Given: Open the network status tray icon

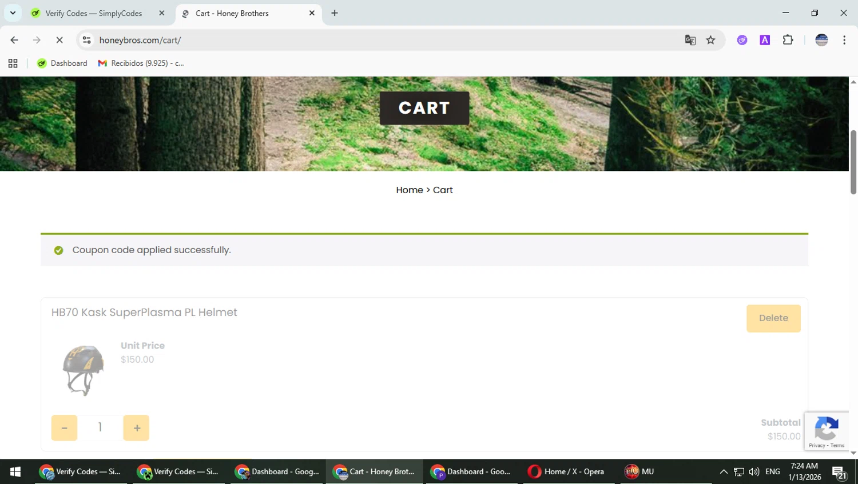Looking at the screenshot, I should [739, 471].
